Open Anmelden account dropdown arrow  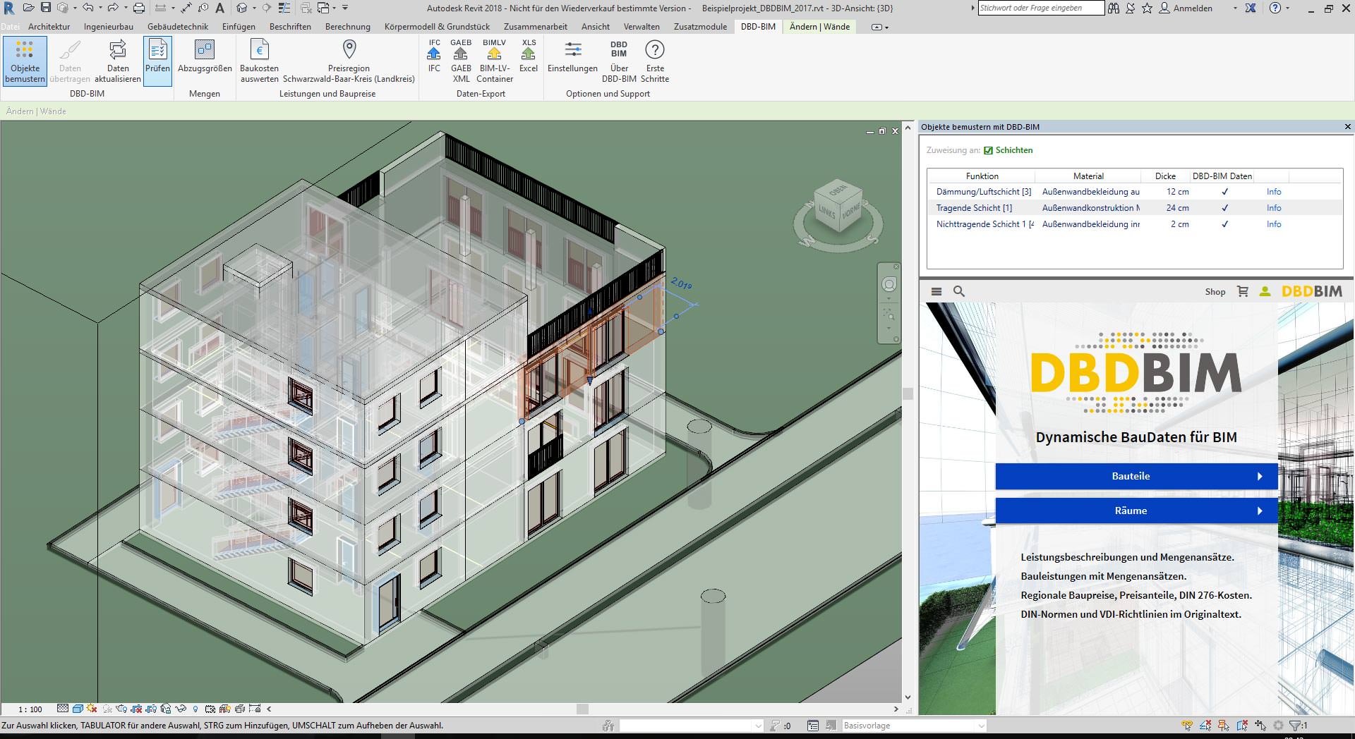tap(1235, 8)
